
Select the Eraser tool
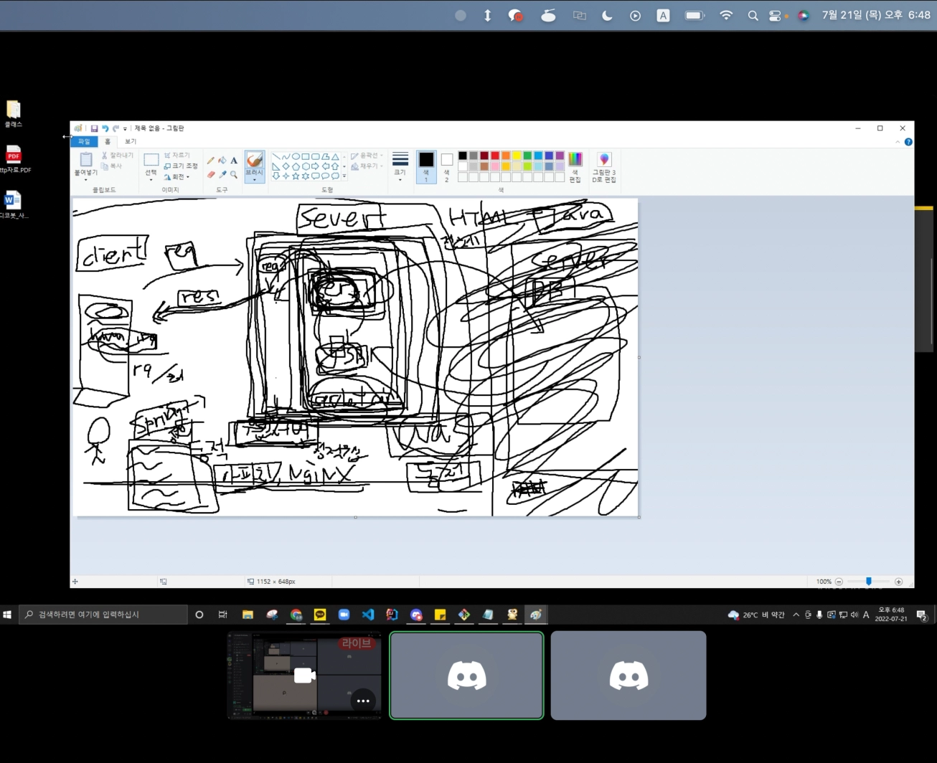click(x=211, y=174)
